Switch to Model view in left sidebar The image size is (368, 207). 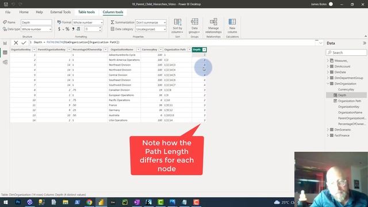point(5,62)
